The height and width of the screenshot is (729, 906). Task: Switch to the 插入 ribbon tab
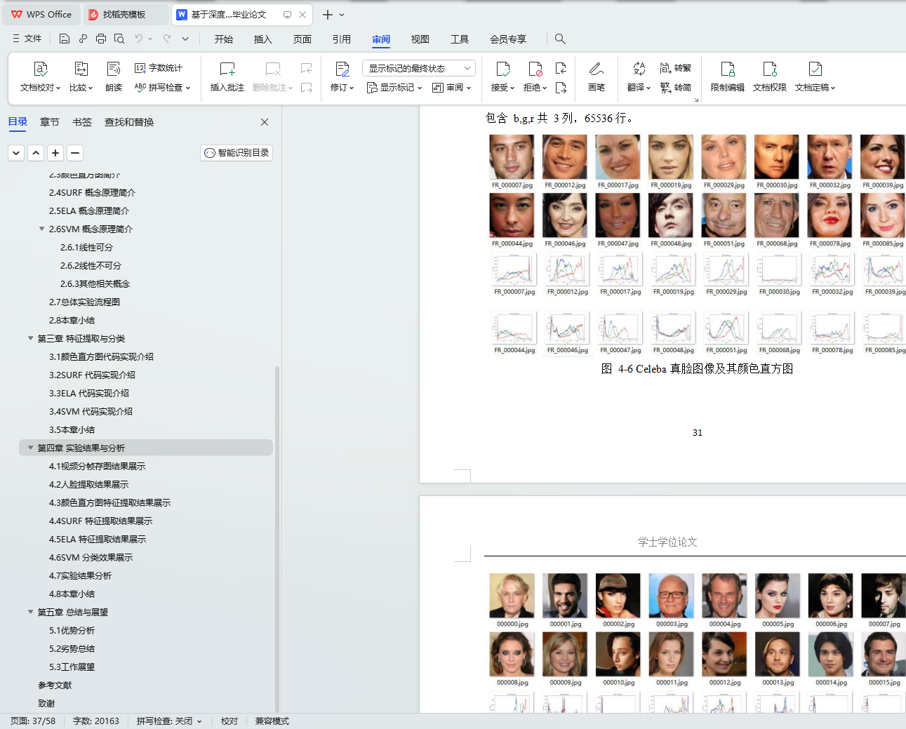point(263,39)
